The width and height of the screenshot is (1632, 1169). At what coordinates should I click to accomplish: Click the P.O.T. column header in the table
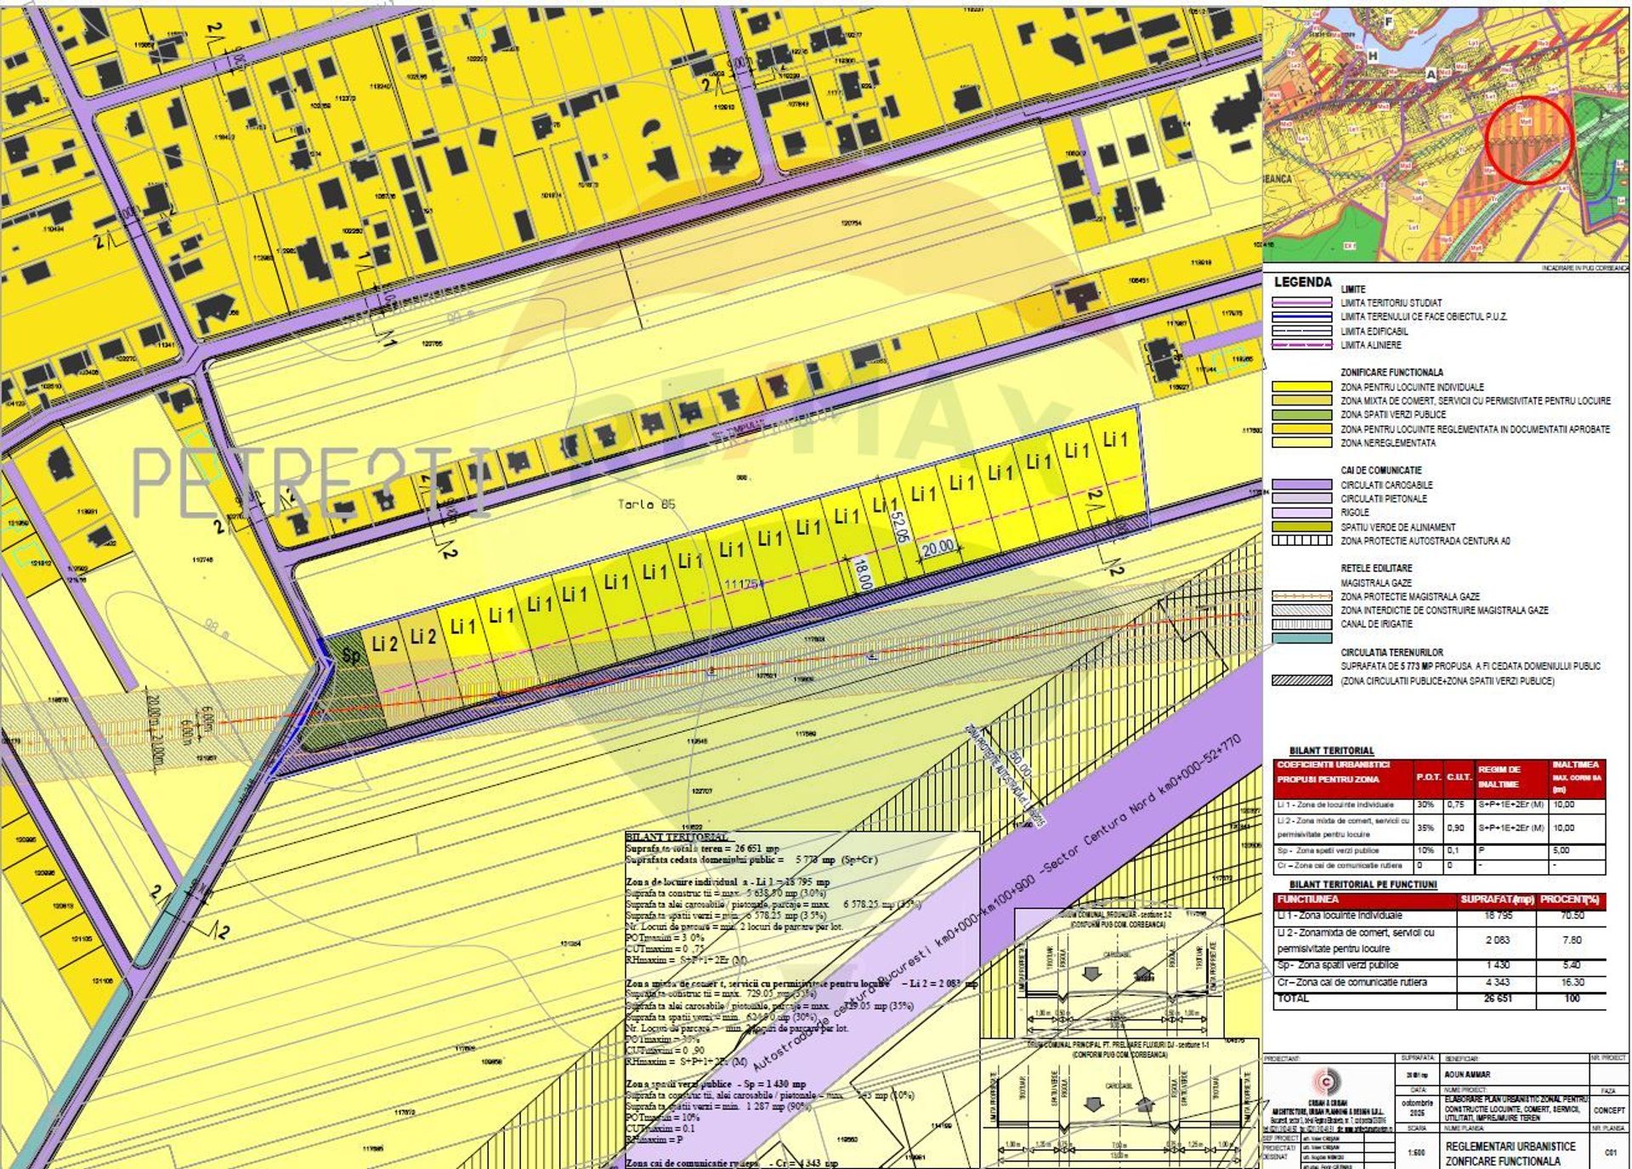(1428, 777)
